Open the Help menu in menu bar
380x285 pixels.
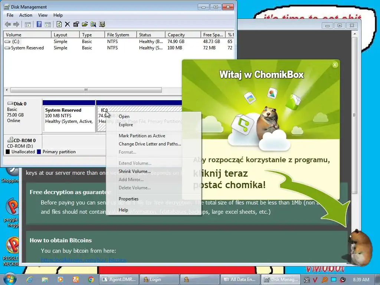[x=58, y=15]
